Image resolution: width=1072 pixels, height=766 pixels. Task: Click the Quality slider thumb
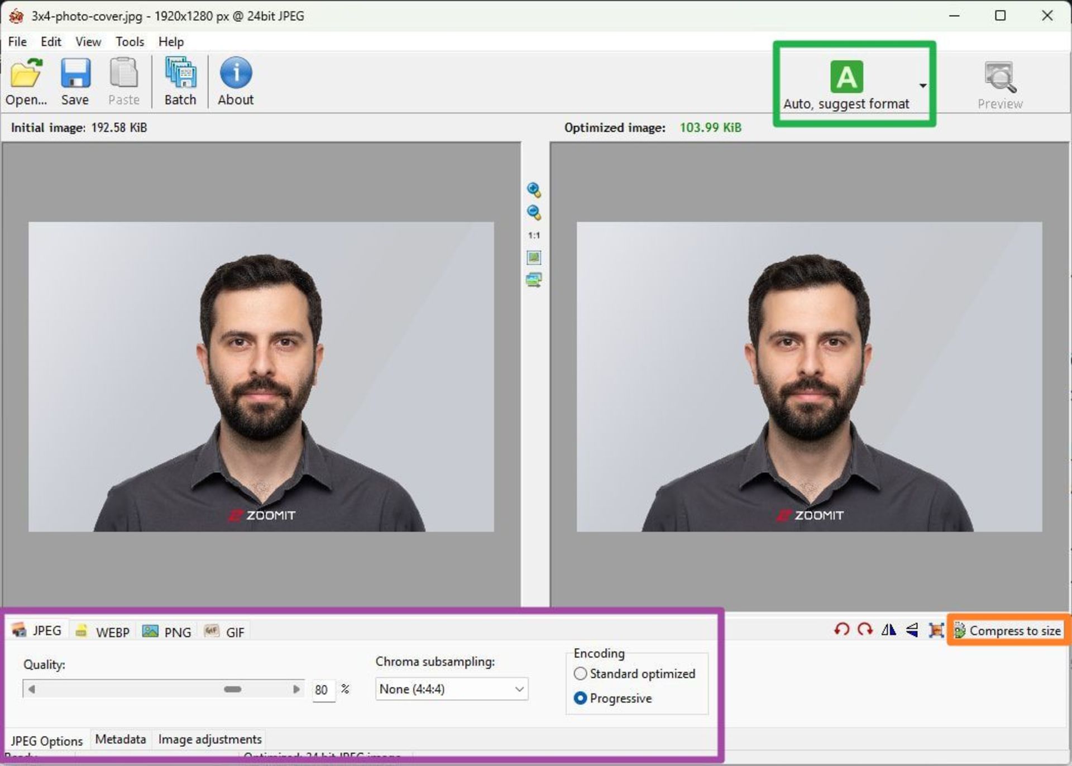click(232, 689)
